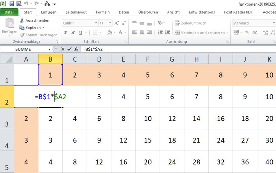276x173 pixels.
Task: Toggle Zeilenumbruch wrap text
Action: pos(190,23)
